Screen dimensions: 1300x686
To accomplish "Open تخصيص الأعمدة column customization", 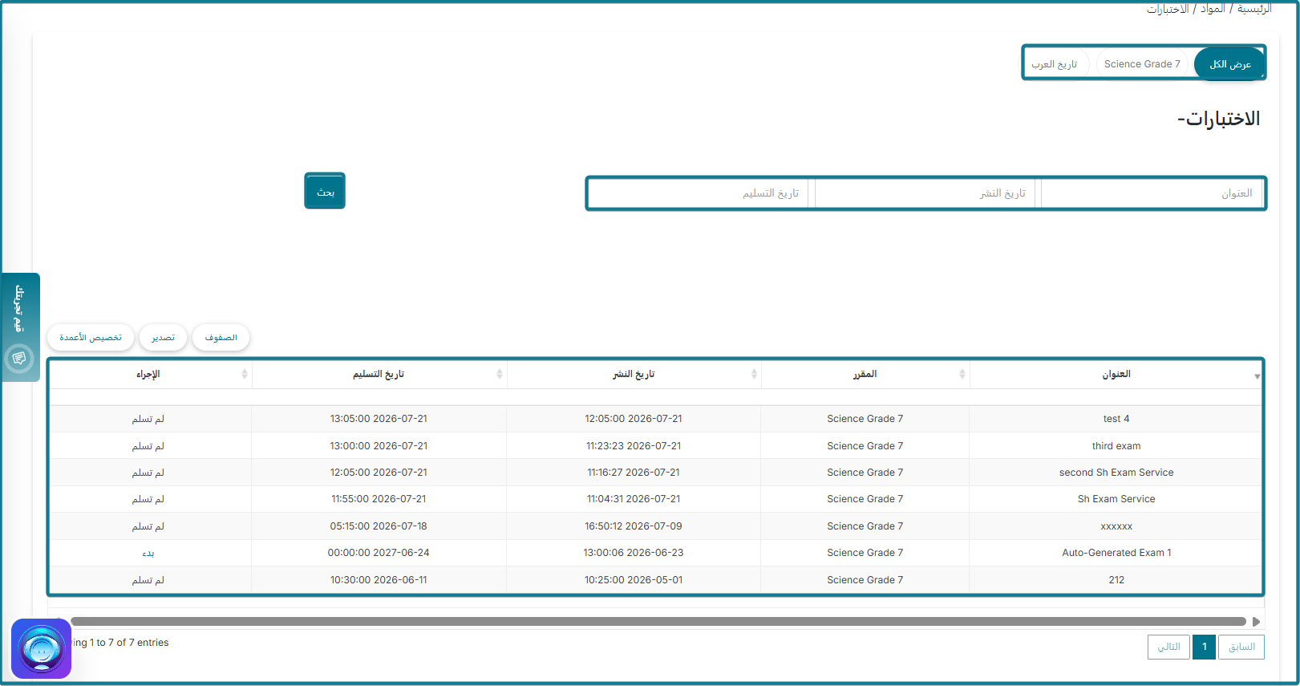I will [x=91, y=338].
